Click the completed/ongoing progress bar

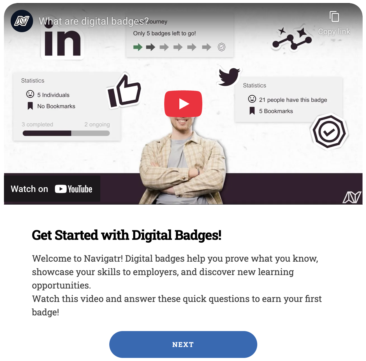tap(66, 133)
